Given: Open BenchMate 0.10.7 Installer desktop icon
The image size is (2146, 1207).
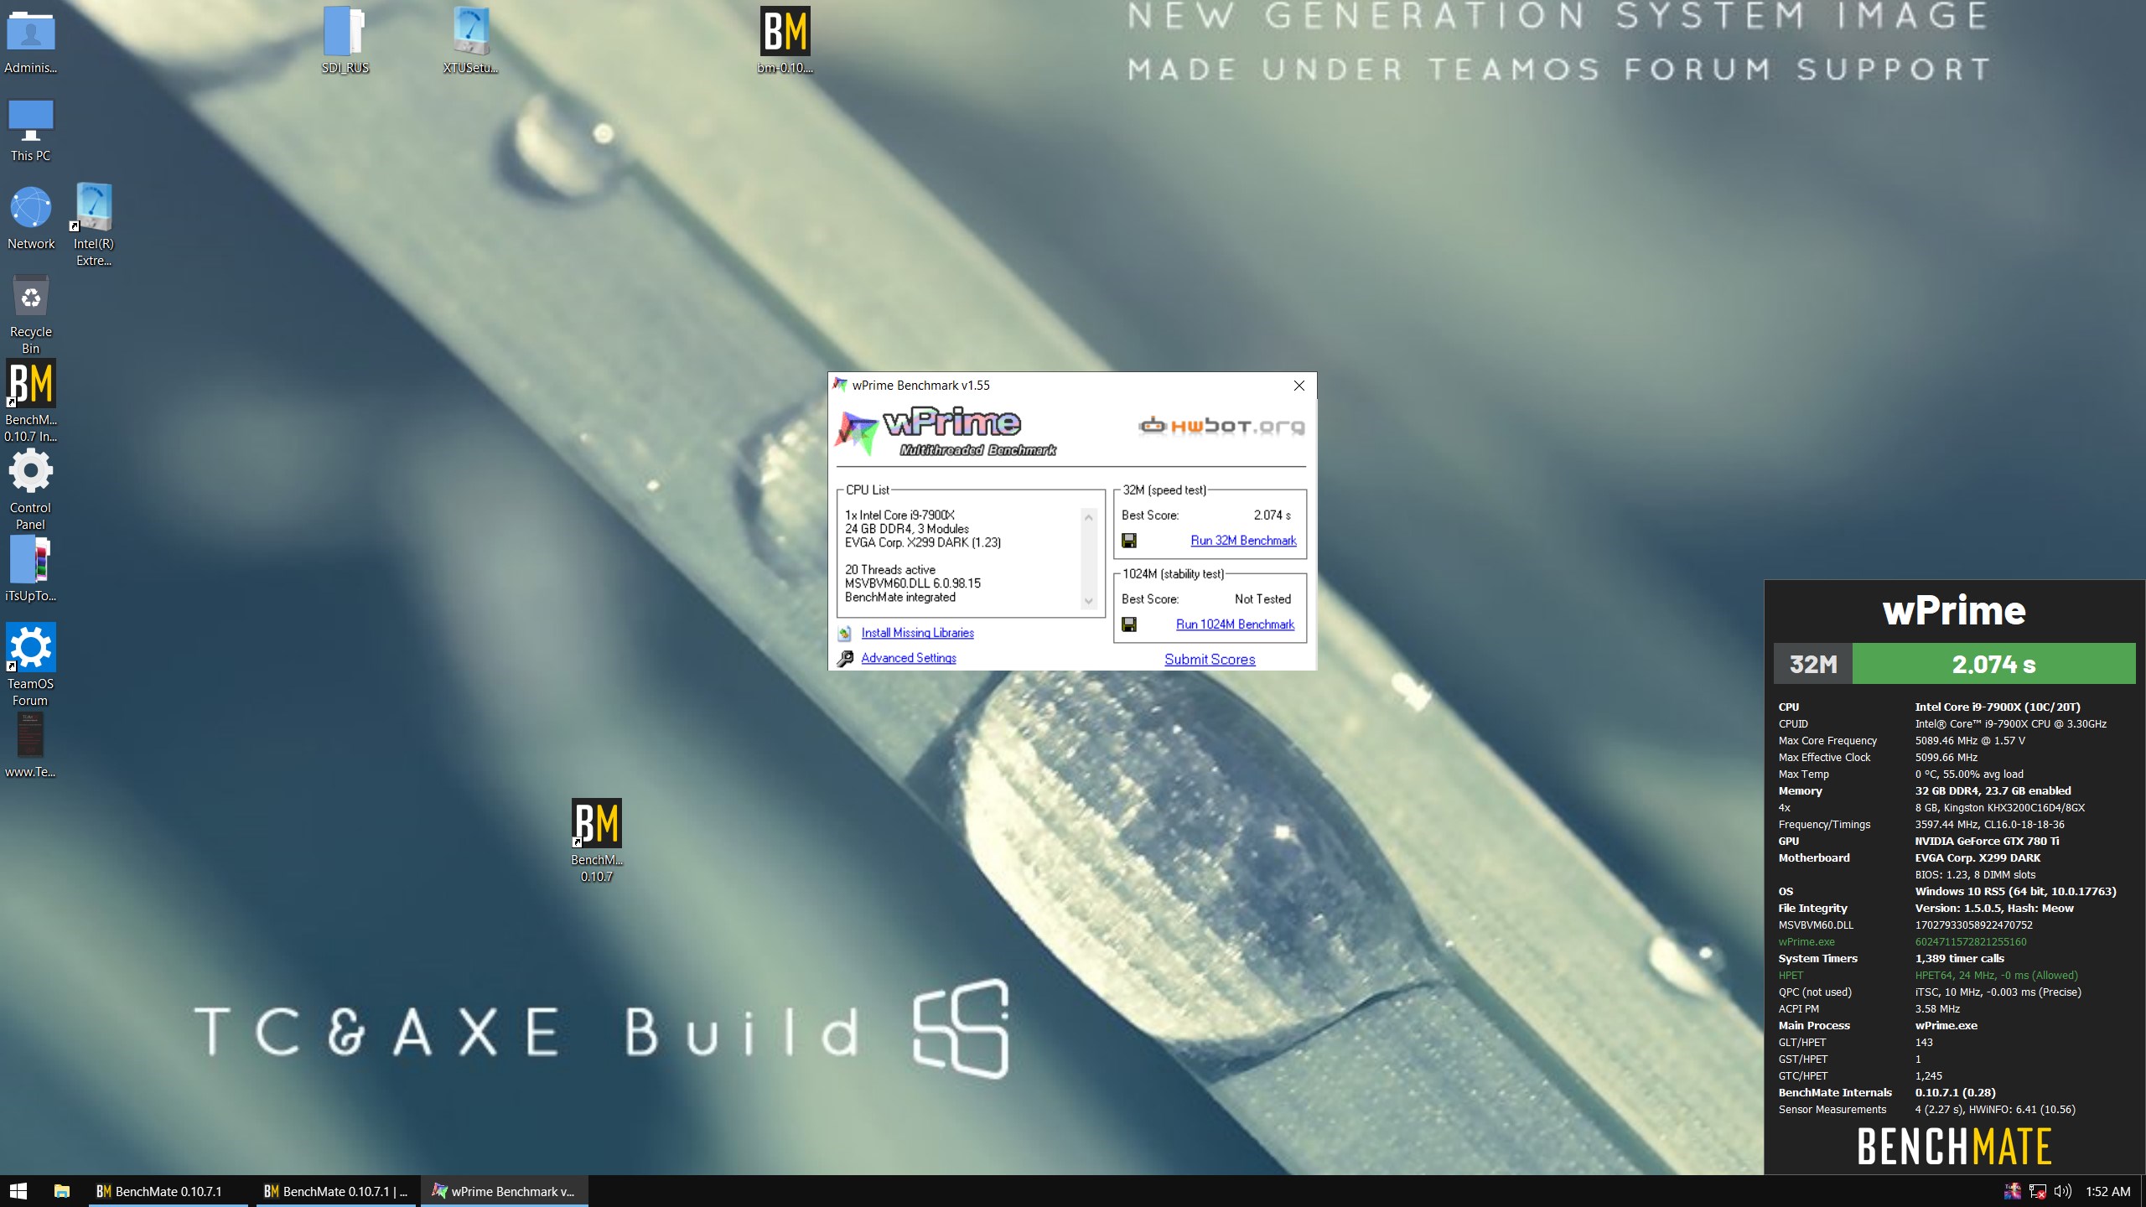Looking at the screenshot, I should coord(31,401).
